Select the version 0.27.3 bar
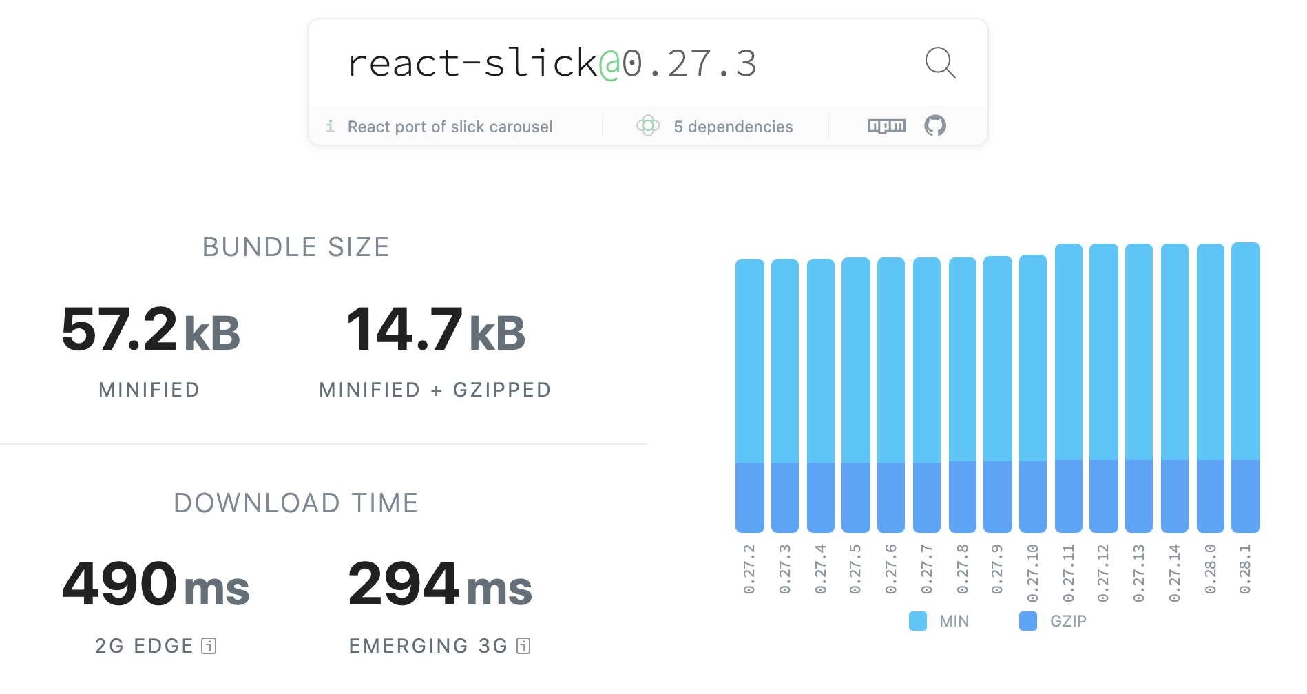 pyautogui.click(x=785, y=396)
